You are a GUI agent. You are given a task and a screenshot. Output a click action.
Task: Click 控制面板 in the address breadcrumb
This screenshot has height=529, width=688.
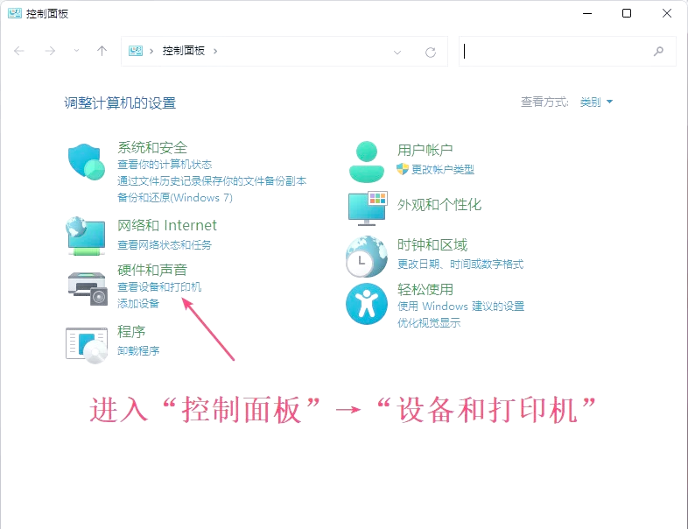coord(184,51)
